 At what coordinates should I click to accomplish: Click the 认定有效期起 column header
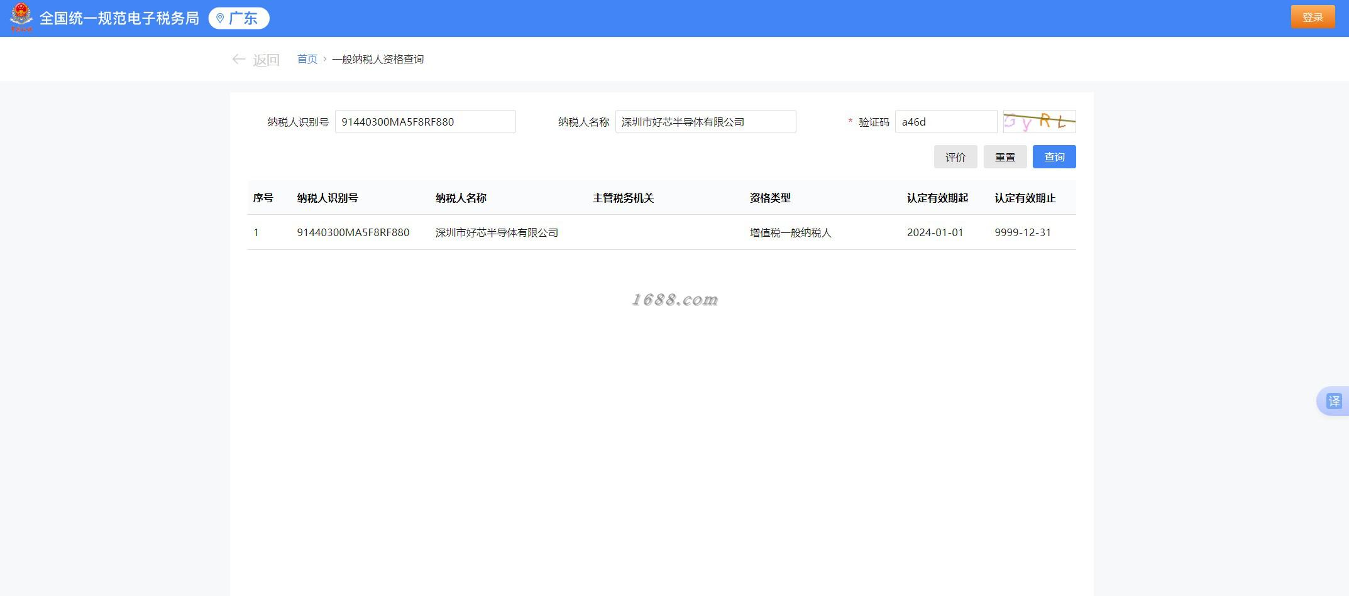tap(937, 198)
